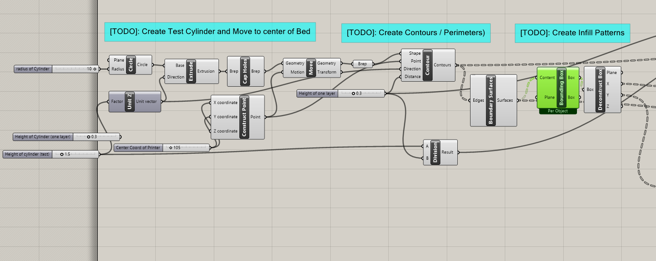The height and width of the screenshot is (261, 656).
Task: Click the Z output of Deconstruct Box
Action: pyautogui.click(x=608, y=106)
